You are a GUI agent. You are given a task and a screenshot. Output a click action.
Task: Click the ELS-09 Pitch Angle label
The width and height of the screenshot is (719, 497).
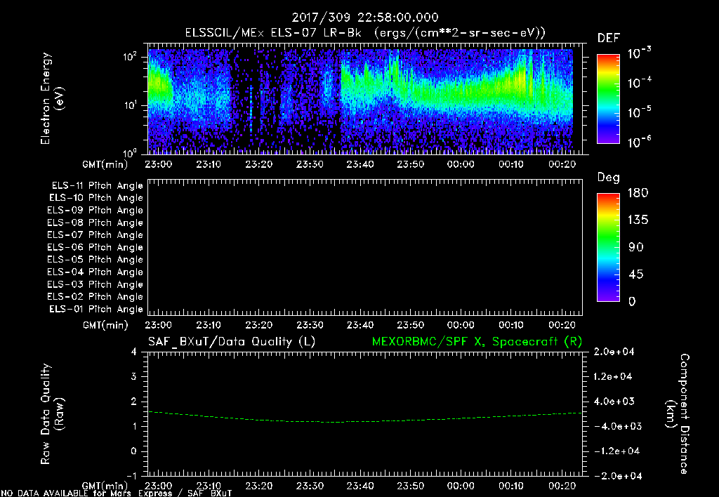[95, 211]
